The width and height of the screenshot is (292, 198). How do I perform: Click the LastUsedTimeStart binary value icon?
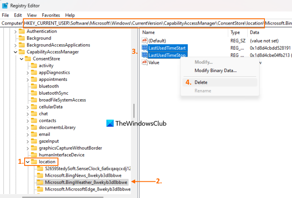[144, 48]
